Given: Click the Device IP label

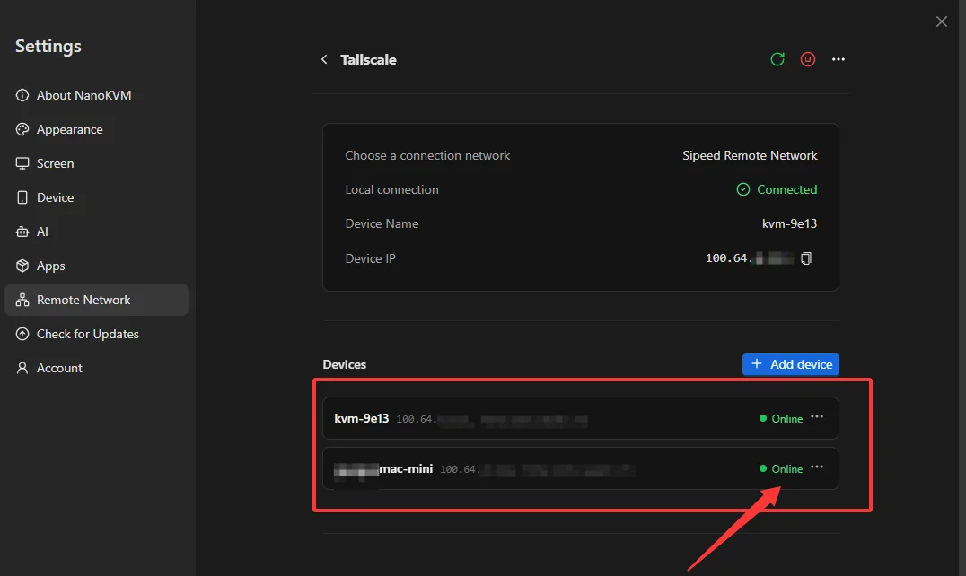Looking at the screenshot, I should (370, 258).
